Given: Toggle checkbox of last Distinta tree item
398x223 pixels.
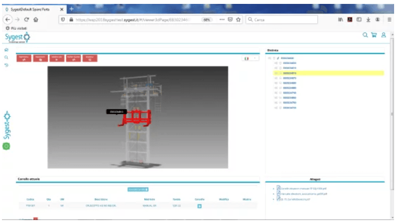Looking at the screenshot, I should coord(280,107).
